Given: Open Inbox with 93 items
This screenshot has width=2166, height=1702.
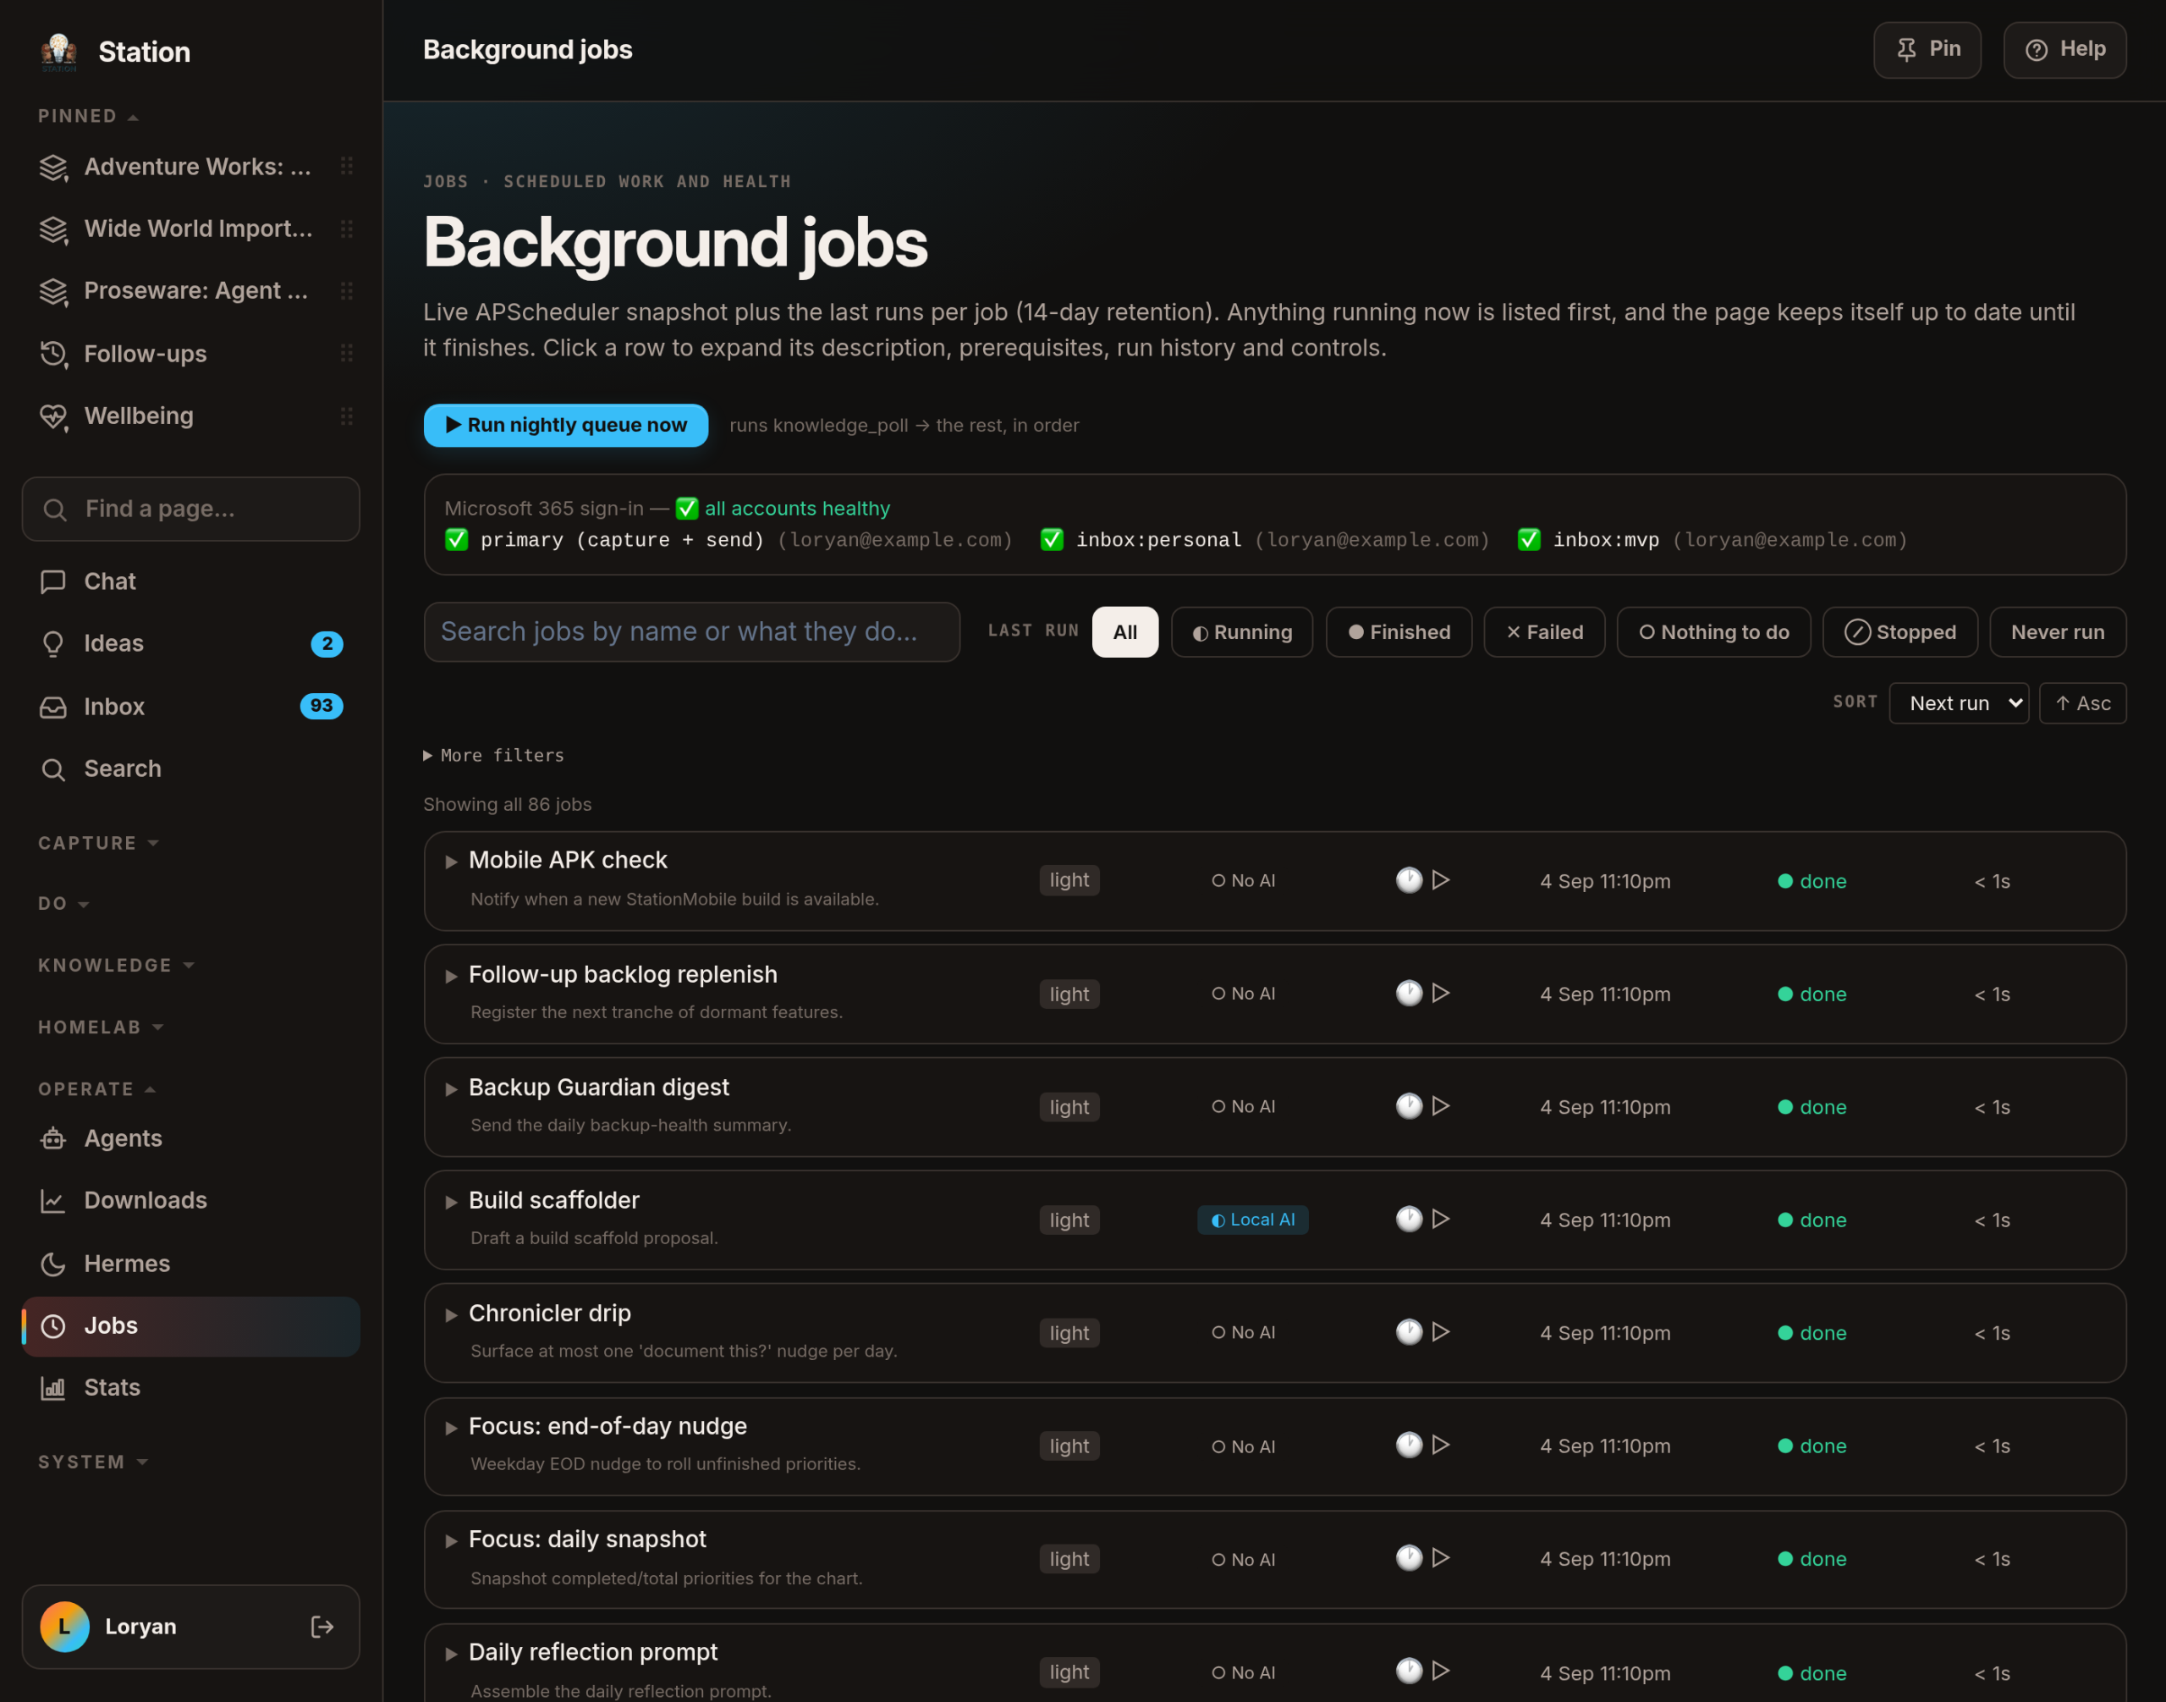Looking at the screenshot, I should click(190, 707).
